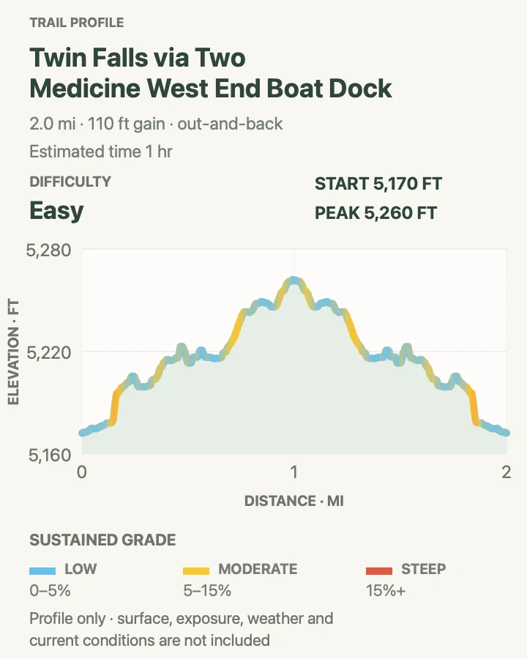The width and height of the screenshot is (527, 659).
Task: Click the peak point on the elevation chart
Action: (294, 280)
